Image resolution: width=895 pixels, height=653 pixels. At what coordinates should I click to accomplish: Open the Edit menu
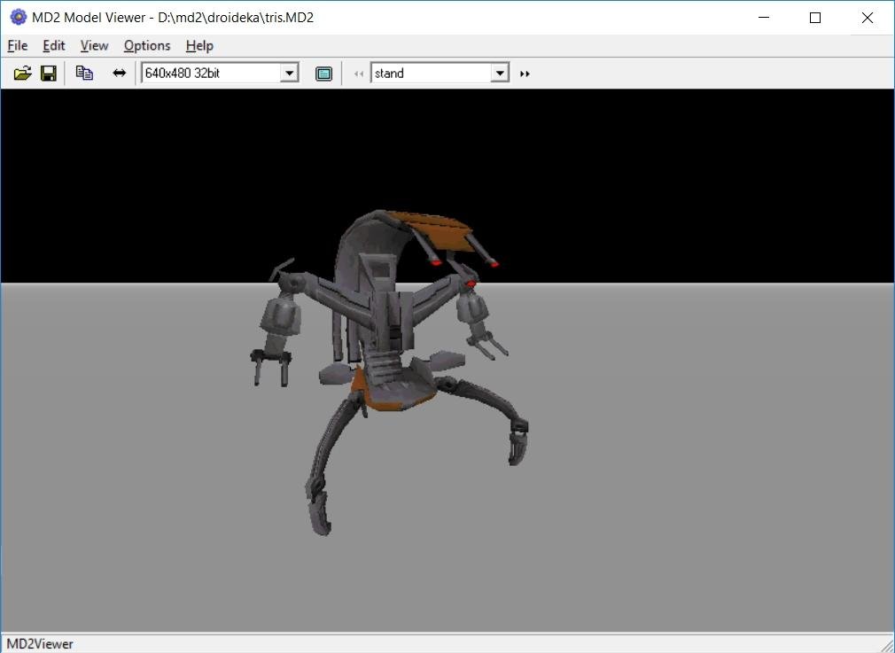pyautogui.click(x=54, y=46)
